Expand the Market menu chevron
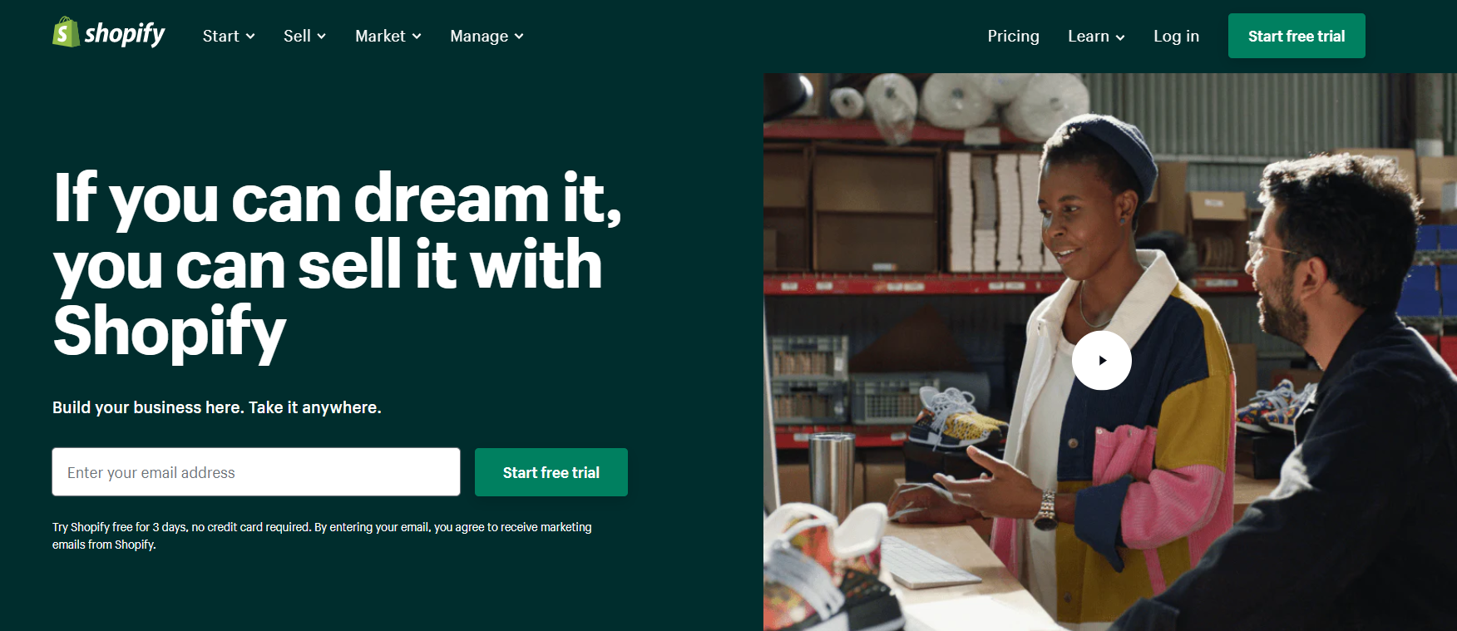The width and height of the screenshot is (1457, 631). 417,37
